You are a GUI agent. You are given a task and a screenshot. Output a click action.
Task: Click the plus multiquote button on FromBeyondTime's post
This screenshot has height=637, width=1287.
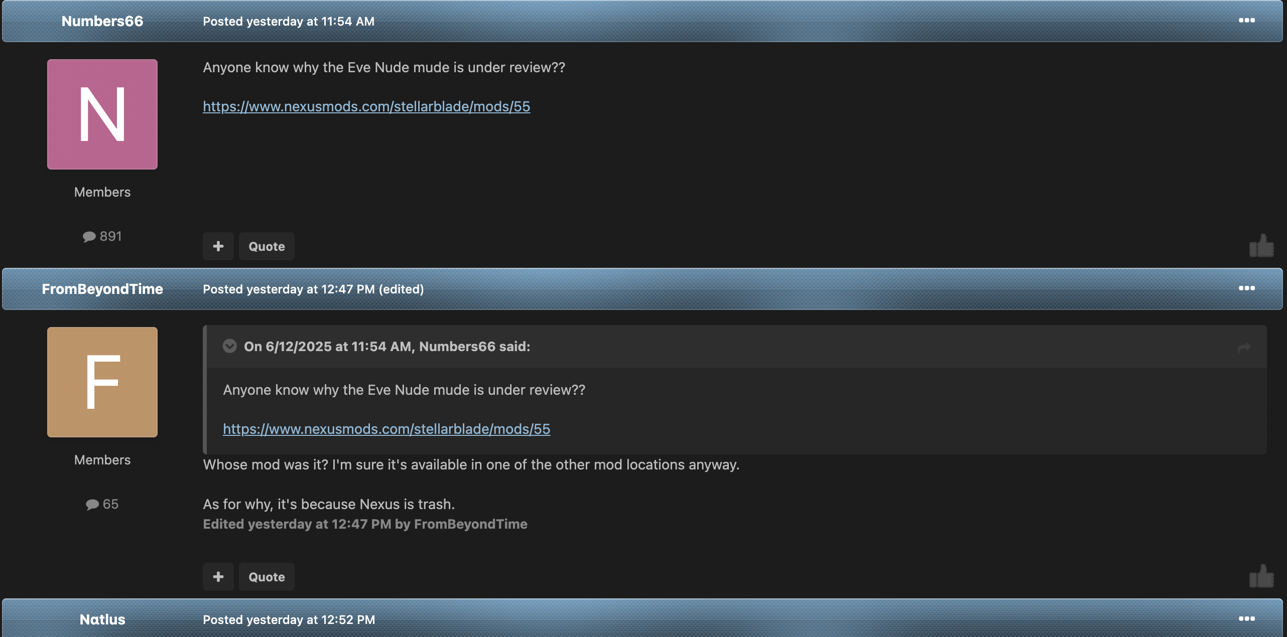pyautogui.click(x=218, y=577)
